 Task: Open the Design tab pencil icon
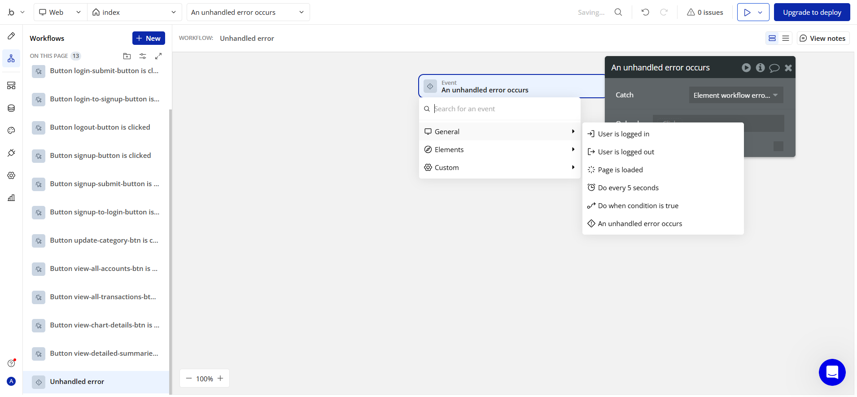click(11, 36)
